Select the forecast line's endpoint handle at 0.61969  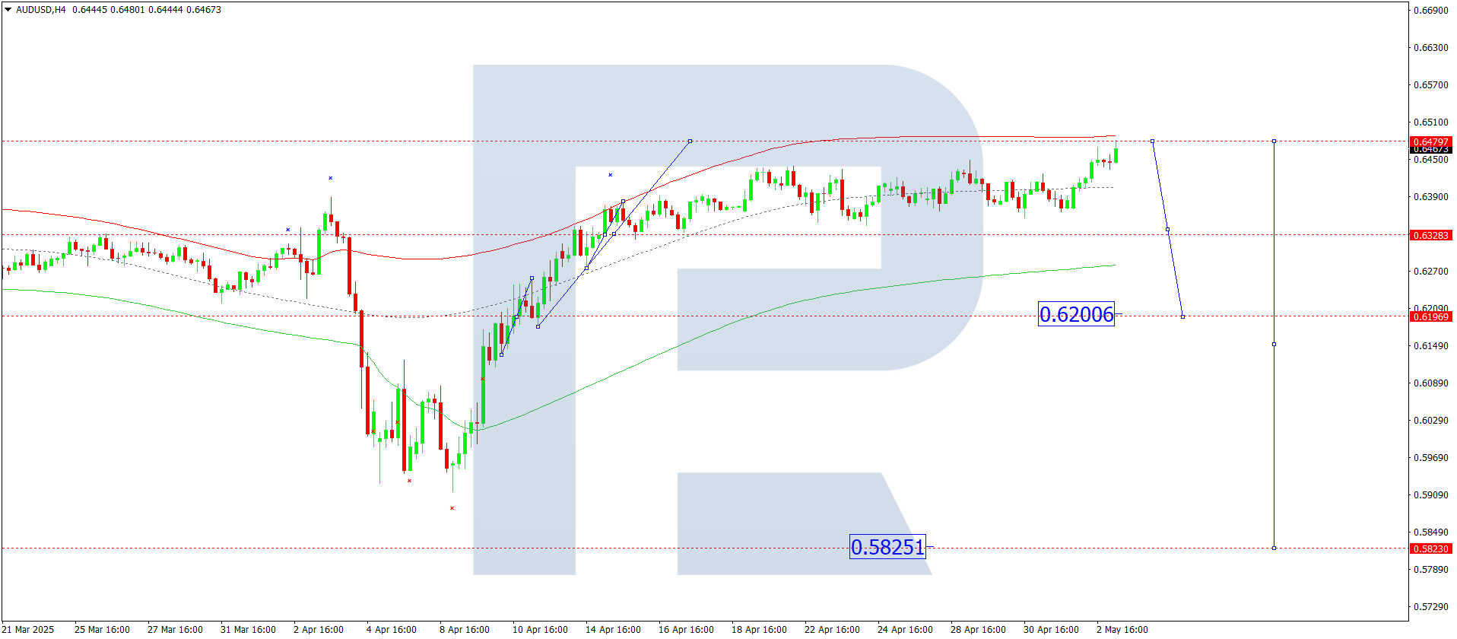pyautogui.click(x=1182, y=316)
